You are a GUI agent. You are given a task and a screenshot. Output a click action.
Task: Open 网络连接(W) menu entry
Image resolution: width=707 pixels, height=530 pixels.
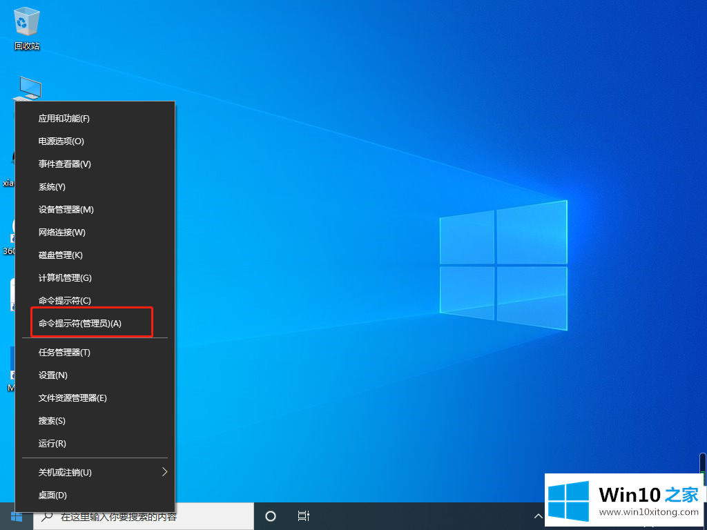coord(62,233)
